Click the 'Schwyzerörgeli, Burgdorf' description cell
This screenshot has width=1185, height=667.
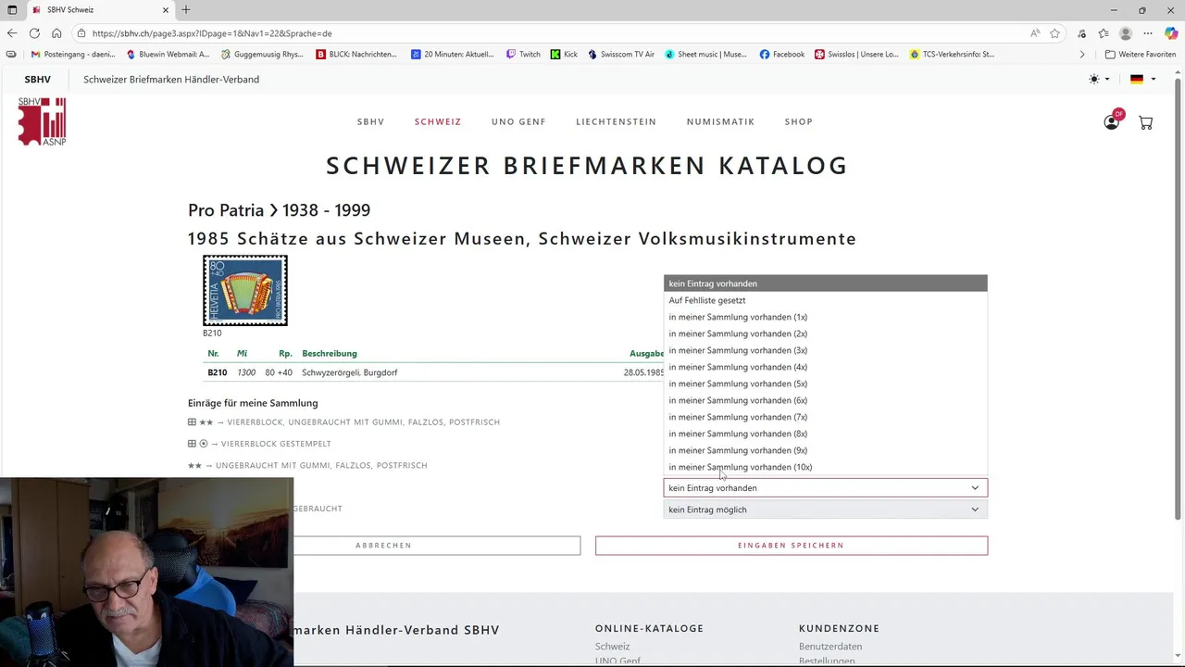pyautogui.click(x=349, y=372)
